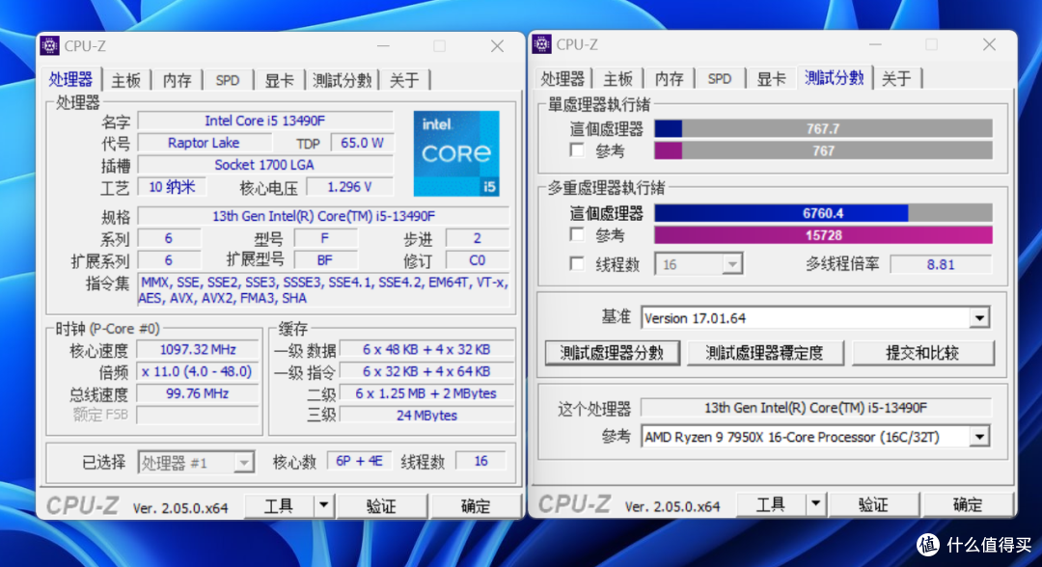This screenshot has height=567, width=1042.
Task: Click 这个处理器 field in benchmark window
Action: [816, 408]
